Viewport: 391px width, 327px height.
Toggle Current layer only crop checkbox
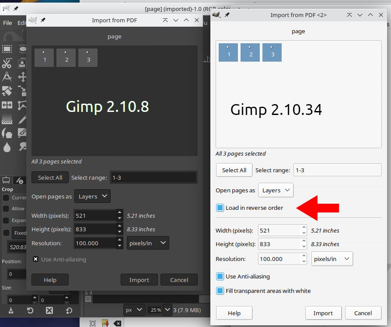tap(6, 198)
